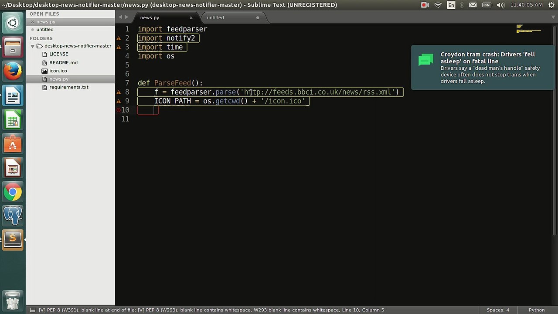The image size is (558, 314).
Task: Open the Wi-Fi network menu
Action: pyautogui.click(x=438, y=5)
